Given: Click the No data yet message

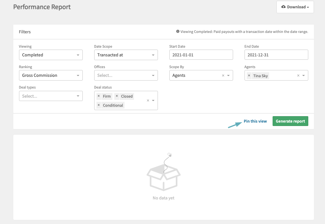Looking at the screenshot, I should [163, 198].
